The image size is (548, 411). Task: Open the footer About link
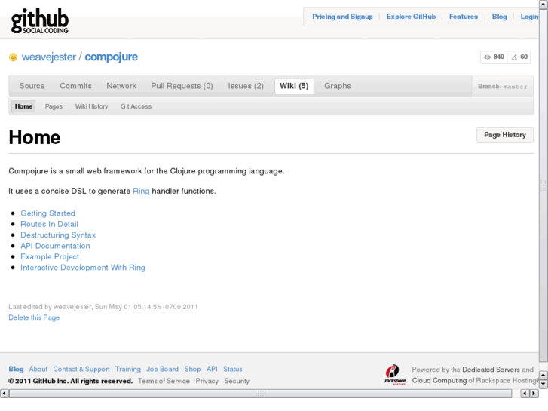pyautogui.click(x=38, y=369)
